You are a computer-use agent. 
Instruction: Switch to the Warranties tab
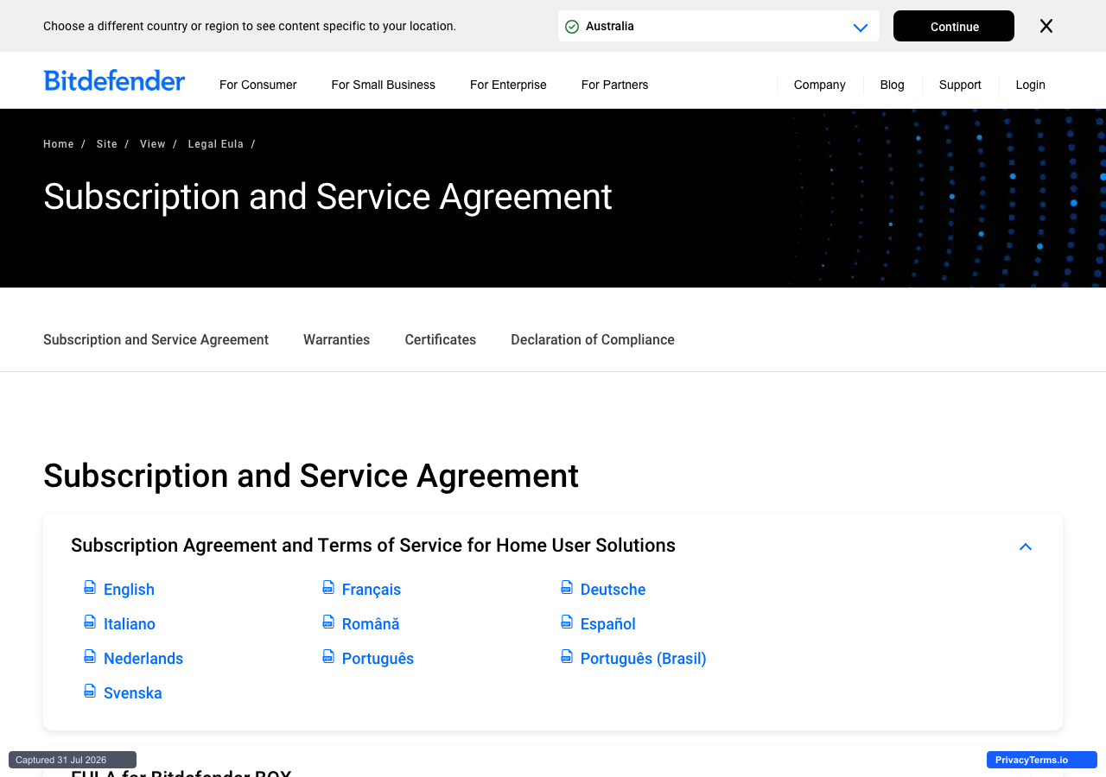pyautogui.click(x=337, y=340)
